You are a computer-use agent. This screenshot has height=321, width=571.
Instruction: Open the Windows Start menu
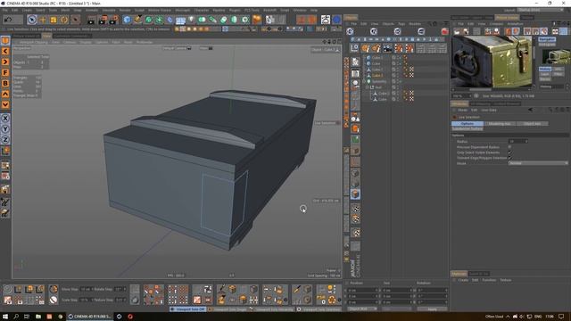pyautogui.click(x=5, y=317)
